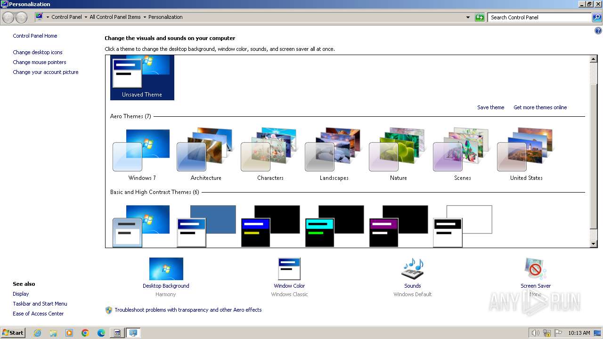603x339 pixels.
Task: Click the Forward navigation button
Action: click(x=22, y=17)
